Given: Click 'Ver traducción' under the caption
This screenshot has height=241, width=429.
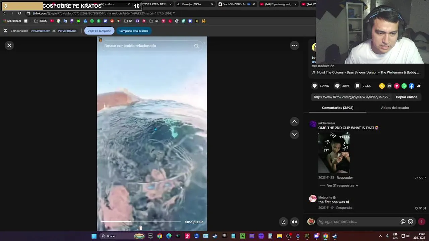Looking at the screenshot, I should pyautogui.click(x=323, y=66).
